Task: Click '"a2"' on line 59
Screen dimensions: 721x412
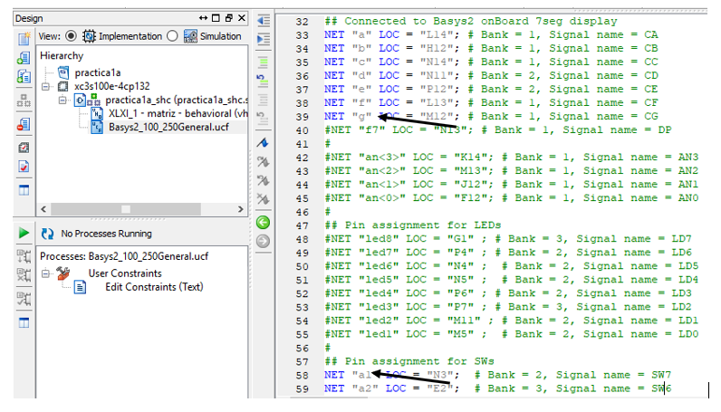Action: tap(365, 388)
